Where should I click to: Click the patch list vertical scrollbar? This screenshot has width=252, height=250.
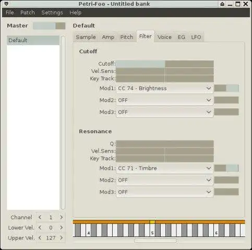pyautogui.click(x=63, y=122)
